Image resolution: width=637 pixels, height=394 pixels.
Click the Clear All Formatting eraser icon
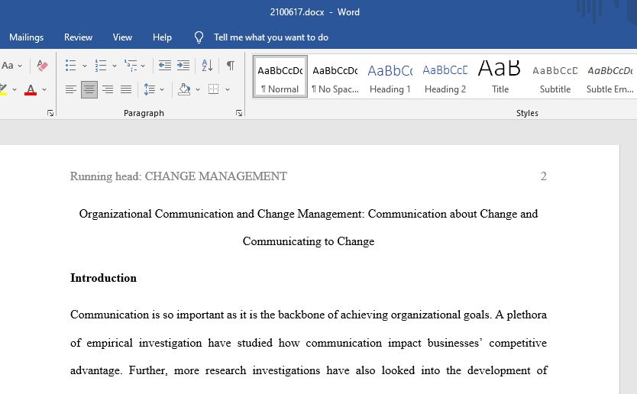[42, 66]
